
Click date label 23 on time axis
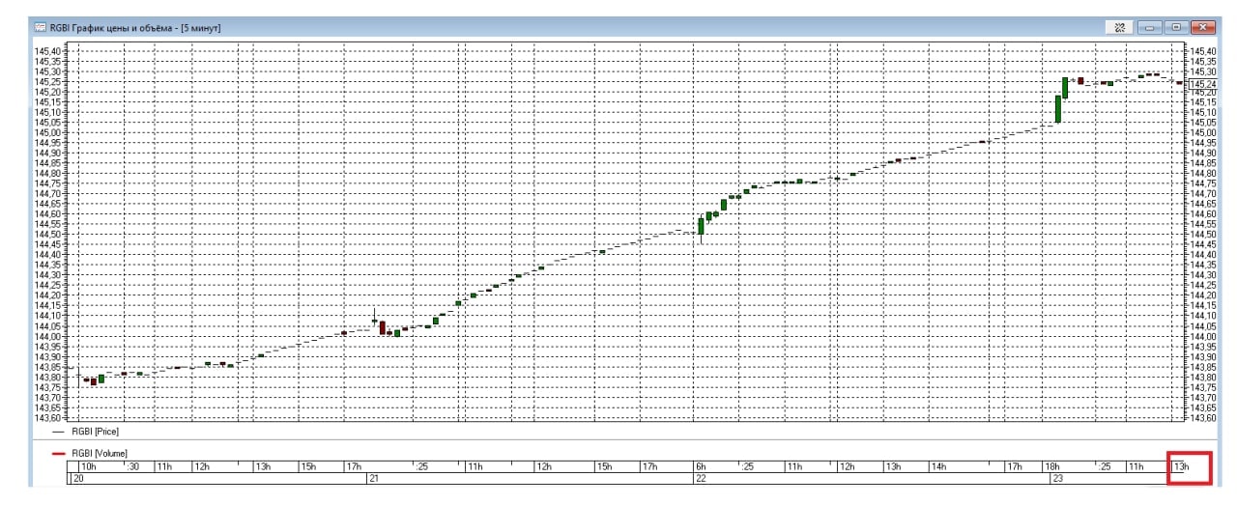coord(1057,478)
